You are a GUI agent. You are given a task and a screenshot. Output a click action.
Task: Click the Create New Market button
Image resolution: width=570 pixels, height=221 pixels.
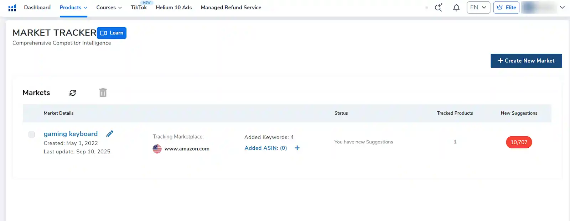pos(526,61)
